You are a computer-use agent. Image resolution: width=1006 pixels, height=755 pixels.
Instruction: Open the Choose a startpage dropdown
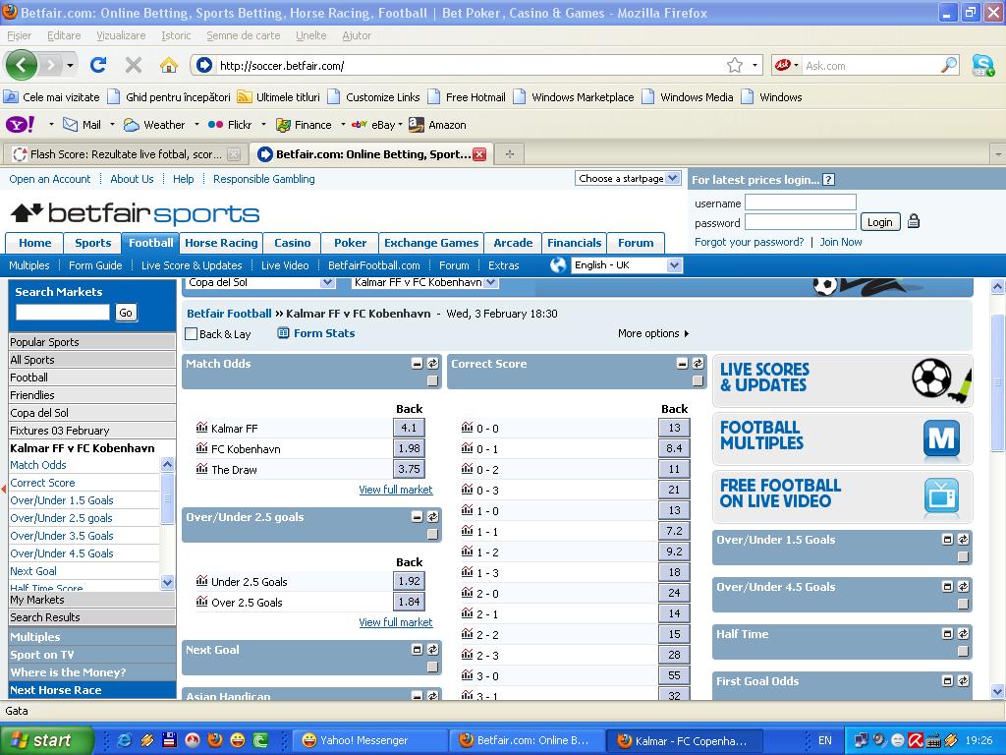pos(628,179)
